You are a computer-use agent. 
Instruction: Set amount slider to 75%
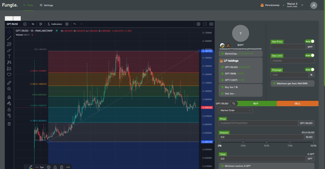tap(290, 143)
